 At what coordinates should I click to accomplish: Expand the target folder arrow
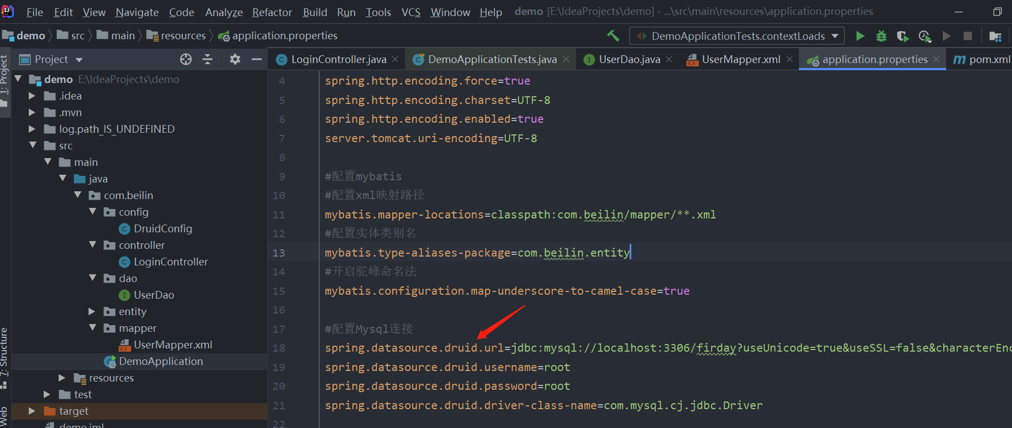point(32,411)
